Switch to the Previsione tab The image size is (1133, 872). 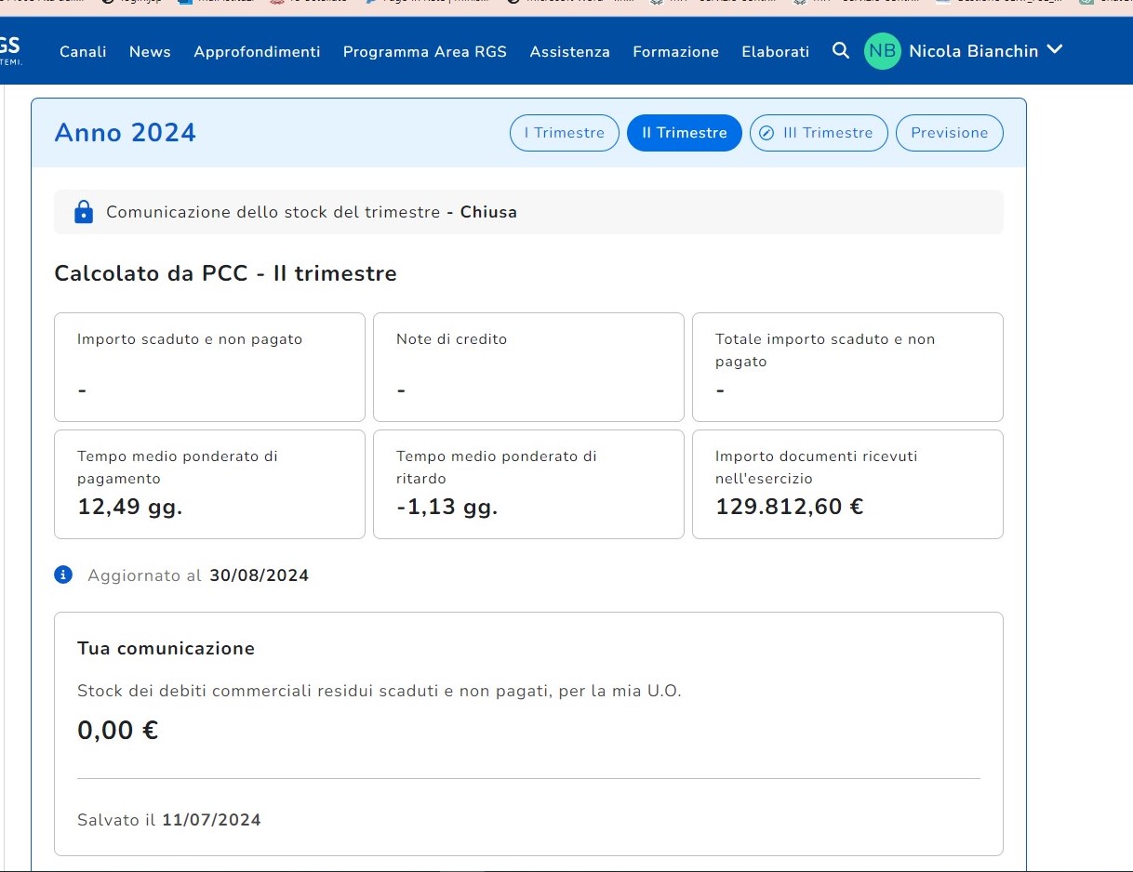(949, 133)
